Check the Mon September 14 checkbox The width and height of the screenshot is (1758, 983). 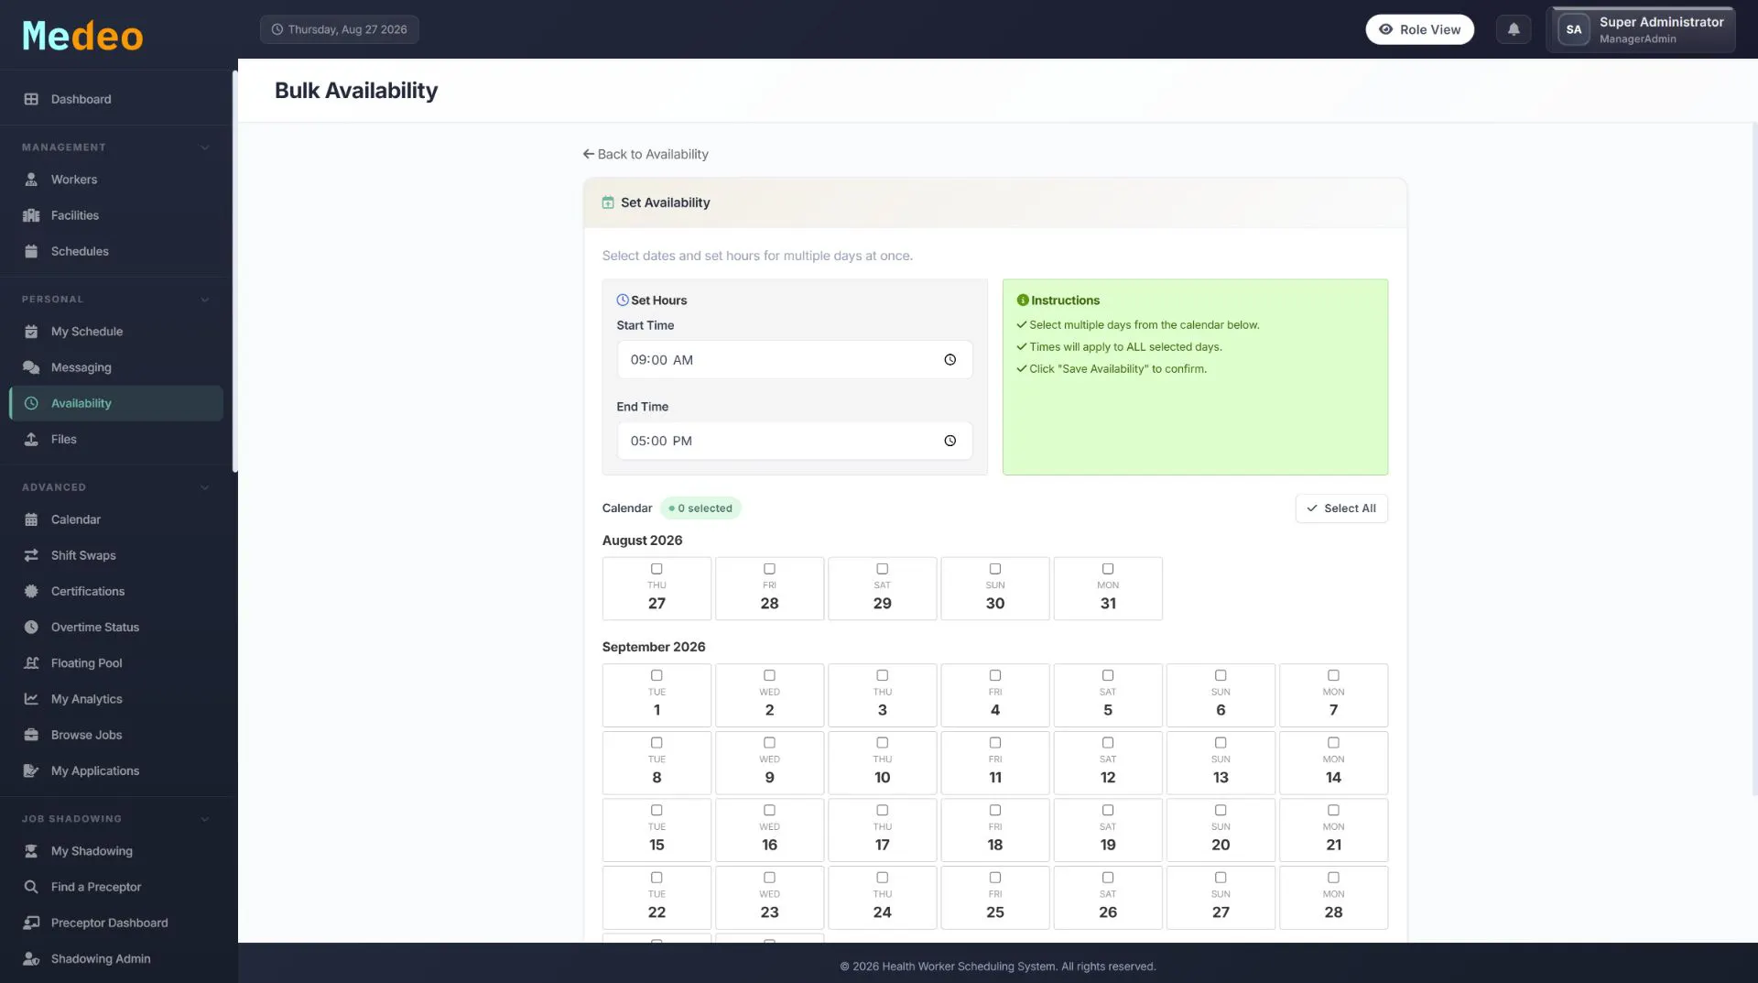tap(1333, 743)
